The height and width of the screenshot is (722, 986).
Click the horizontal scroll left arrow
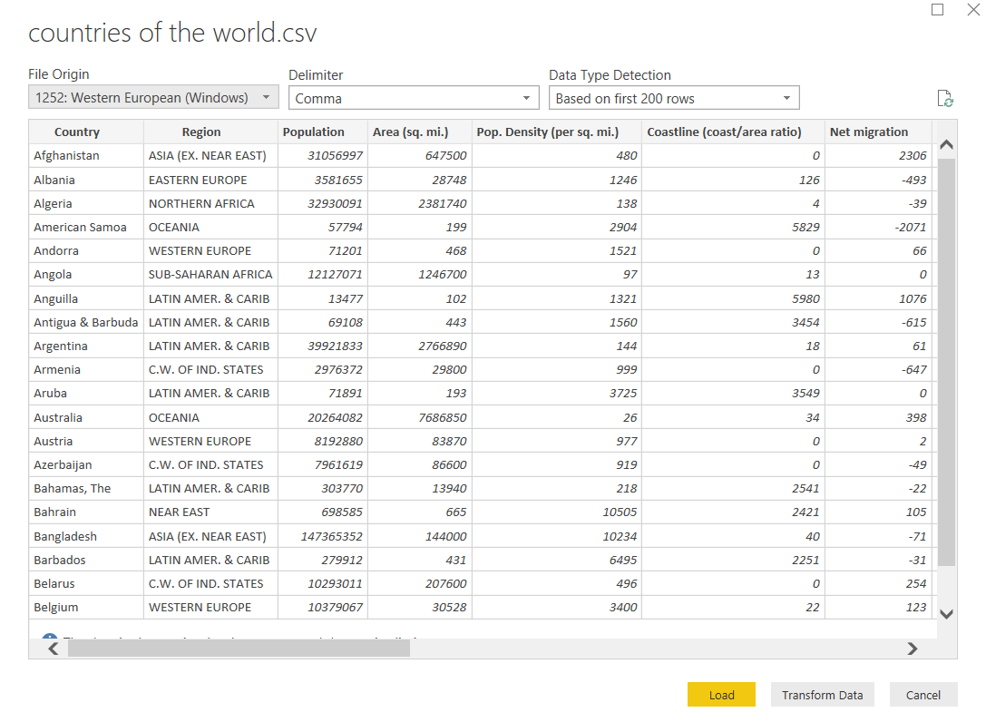point(53,649)
